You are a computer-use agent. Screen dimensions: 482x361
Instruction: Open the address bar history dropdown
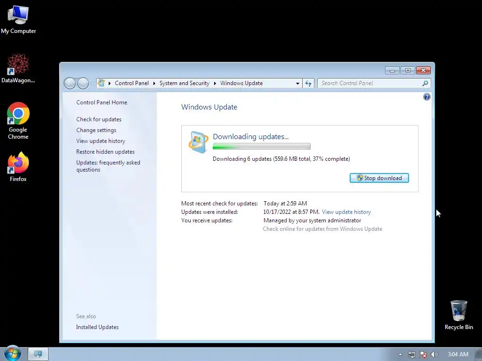297,83
